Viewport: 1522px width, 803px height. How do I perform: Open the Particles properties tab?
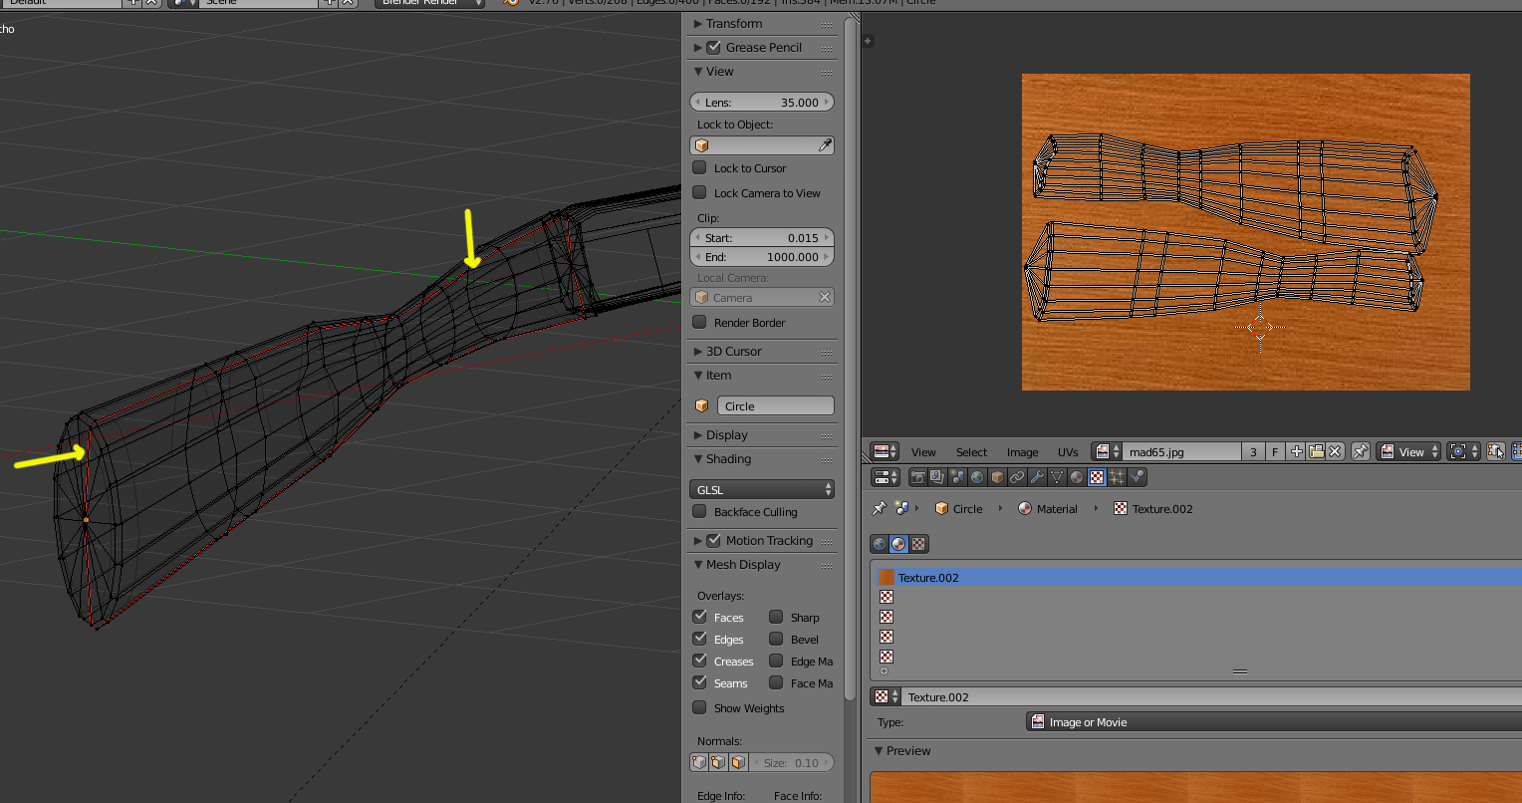[x=1117, y=478]
